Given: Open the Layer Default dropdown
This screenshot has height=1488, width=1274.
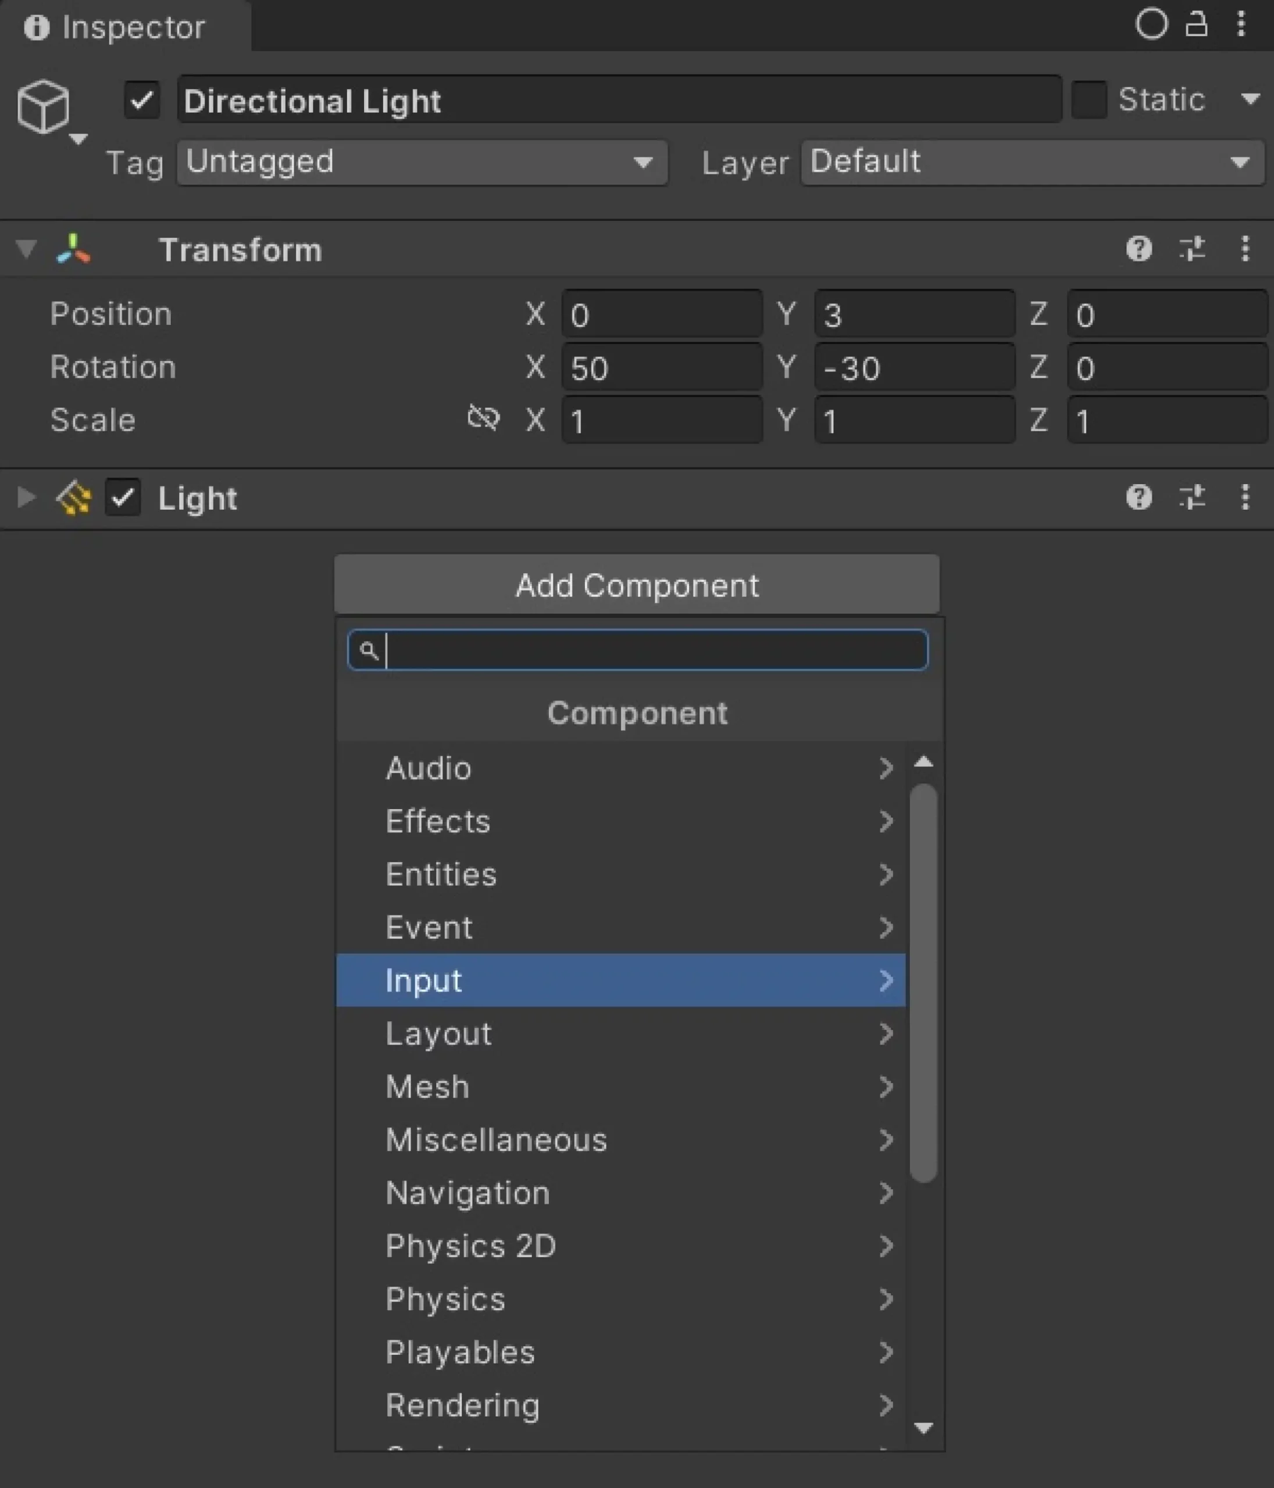Looking at the screenshot, I should click(x=1032, y=163).
